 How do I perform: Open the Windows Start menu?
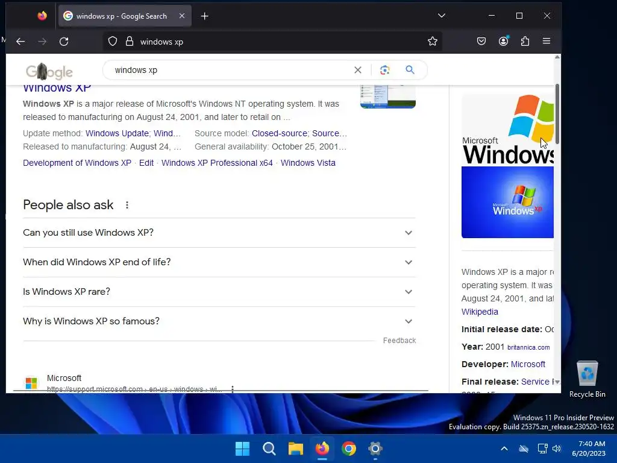pos(242,449)
